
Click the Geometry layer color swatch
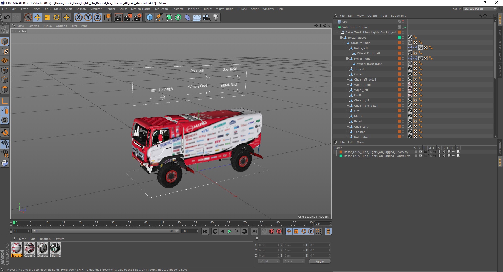click(x=341, y=152)
